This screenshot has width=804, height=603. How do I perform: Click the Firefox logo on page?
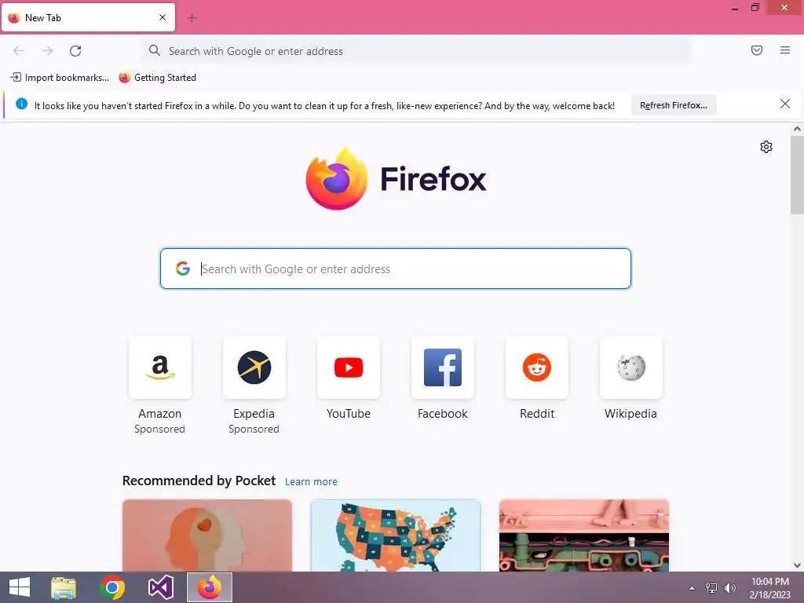pos(396,179)
